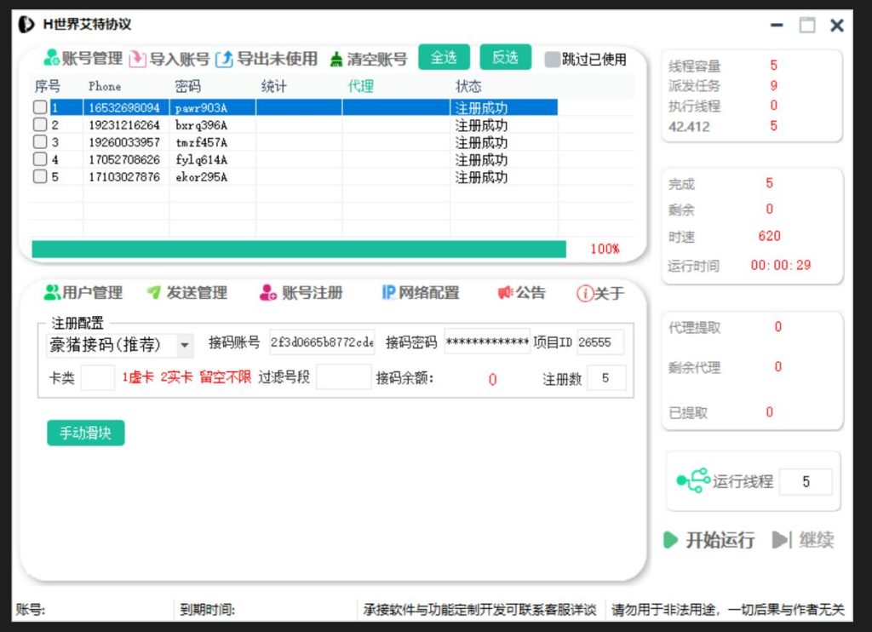Toggle the 跳过已使用 checkbox
The width and height of the screenshot is (872, 632).
pos(553,60)
